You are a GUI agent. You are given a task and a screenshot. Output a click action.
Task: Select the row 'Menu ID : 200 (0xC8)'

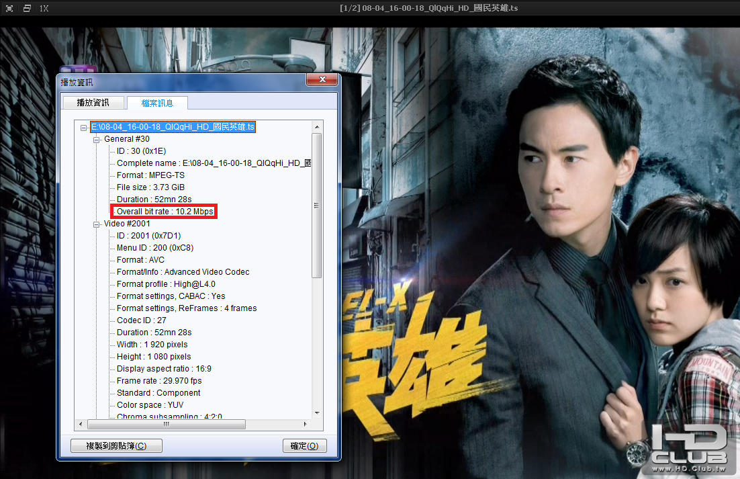(155, 248)
